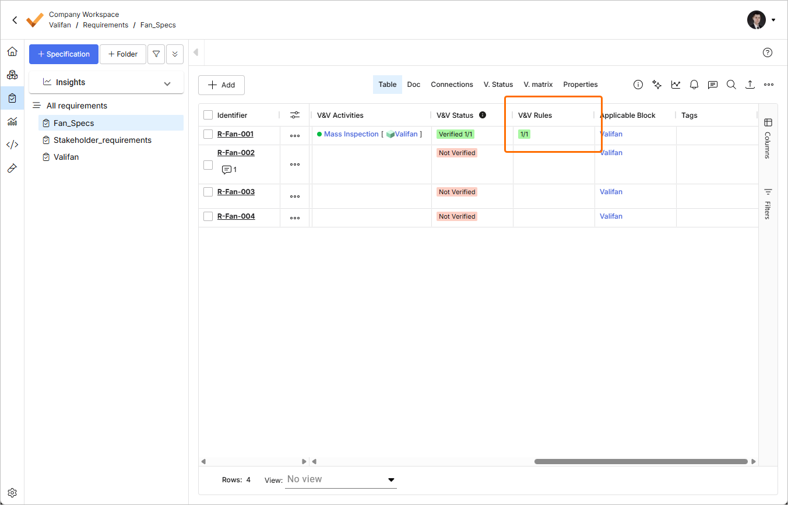Check the R-Fan-004 row checkbox
This screenshot has height=505, width=788.
click(x=208, y=216)
